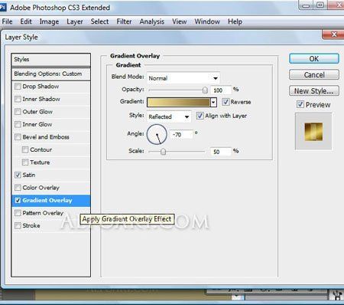The height and width of the screenshot is (305, 344).
Task: Toggle the Preview checkbox
Action: [300, 104]
